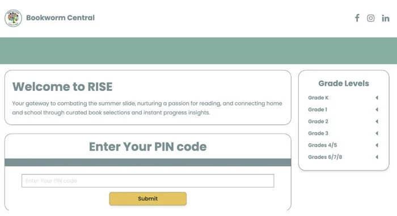Click the yellow Submit button
The image size is (397, 216).
pyautogui.click(x=148, y=199)
